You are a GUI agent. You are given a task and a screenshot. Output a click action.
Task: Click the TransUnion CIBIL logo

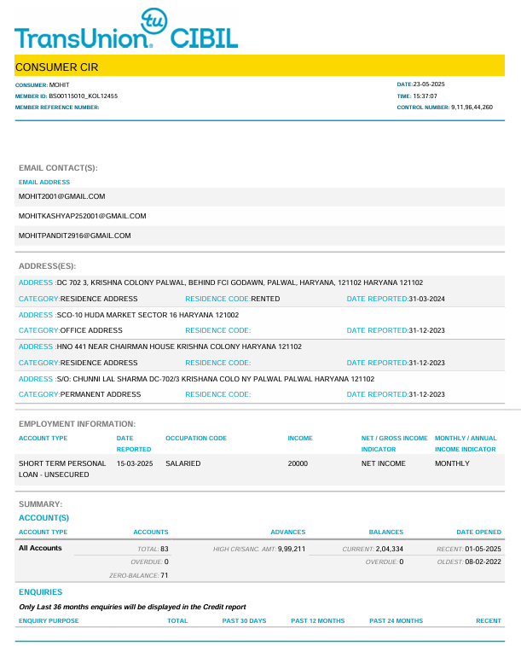[x=126, y=29]
